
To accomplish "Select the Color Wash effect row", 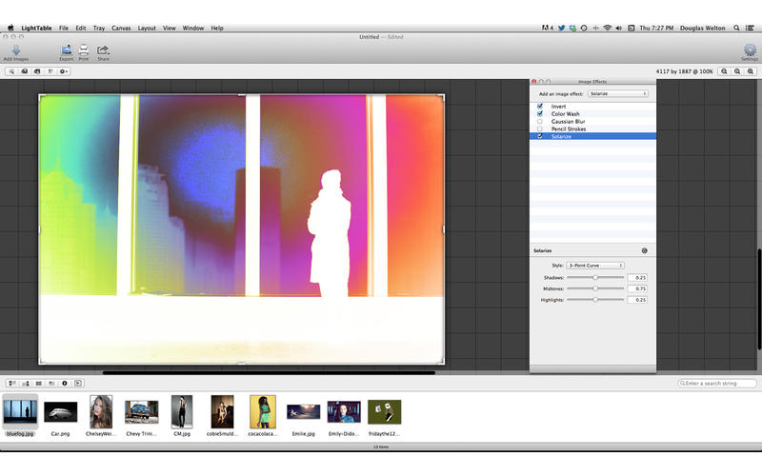I will click(566, 113).
